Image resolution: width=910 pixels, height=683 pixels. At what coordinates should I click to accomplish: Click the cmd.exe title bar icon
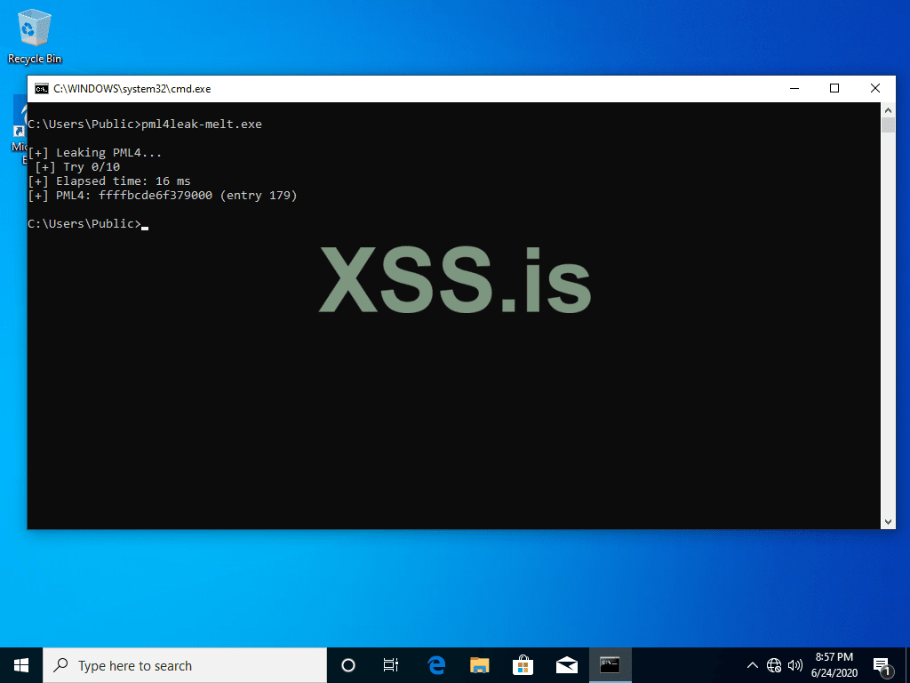coord(41,89)
